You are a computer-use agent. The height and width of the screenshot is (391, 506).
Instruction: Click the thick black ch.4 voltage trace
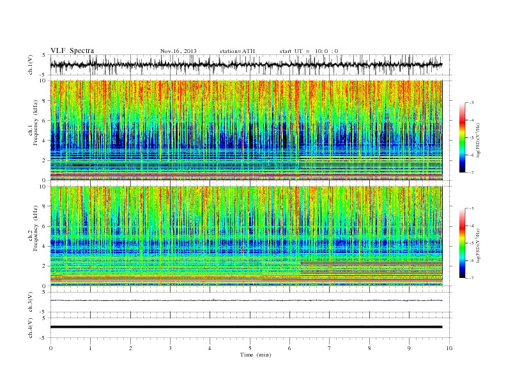[246, 327]
